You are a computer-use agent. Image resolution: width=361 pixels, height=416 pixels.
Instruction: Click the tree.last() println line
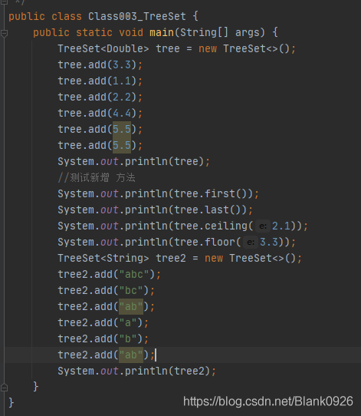coord(155,210)
